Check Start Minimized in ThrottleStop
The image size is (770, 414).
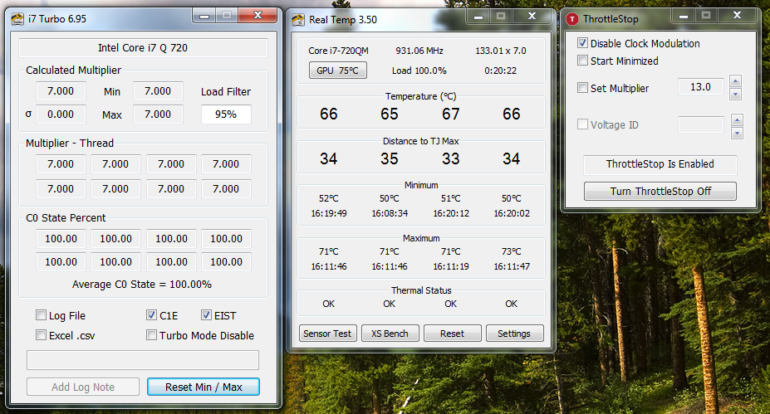coord(582,61)
